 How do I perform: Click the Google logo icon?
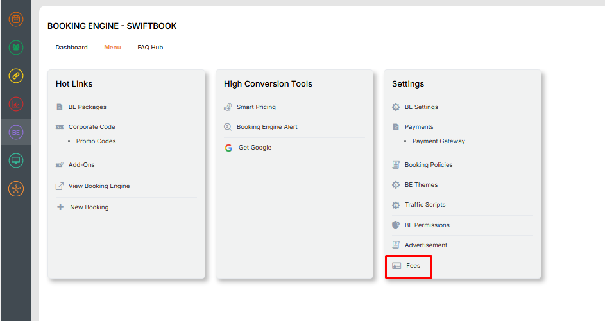click(x=228, y=148)
